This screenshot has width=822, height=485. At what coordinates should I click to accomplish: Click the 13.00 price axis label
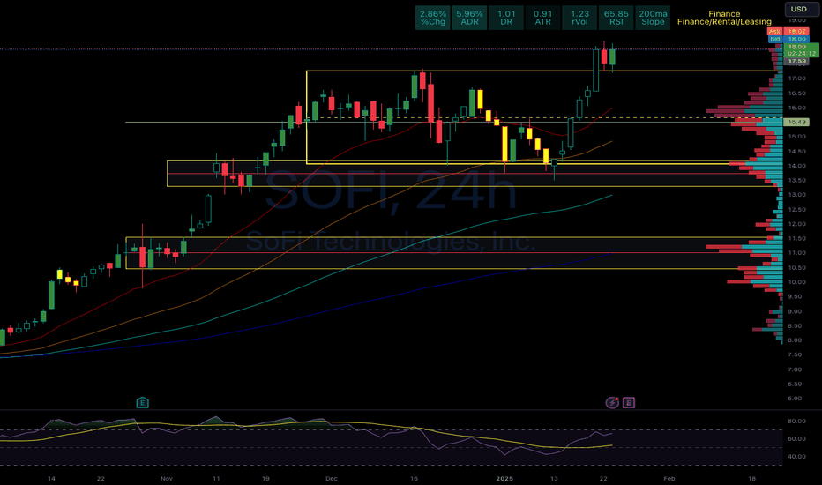[x=796, y=195]
